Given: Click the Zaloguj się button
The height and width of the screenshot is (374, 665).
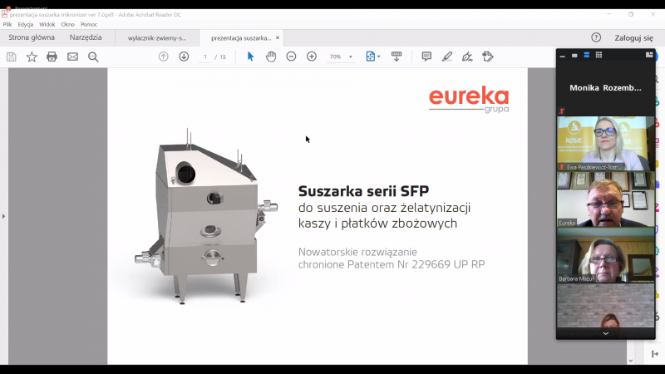Looking at the screenshot, I should [633, 37].
